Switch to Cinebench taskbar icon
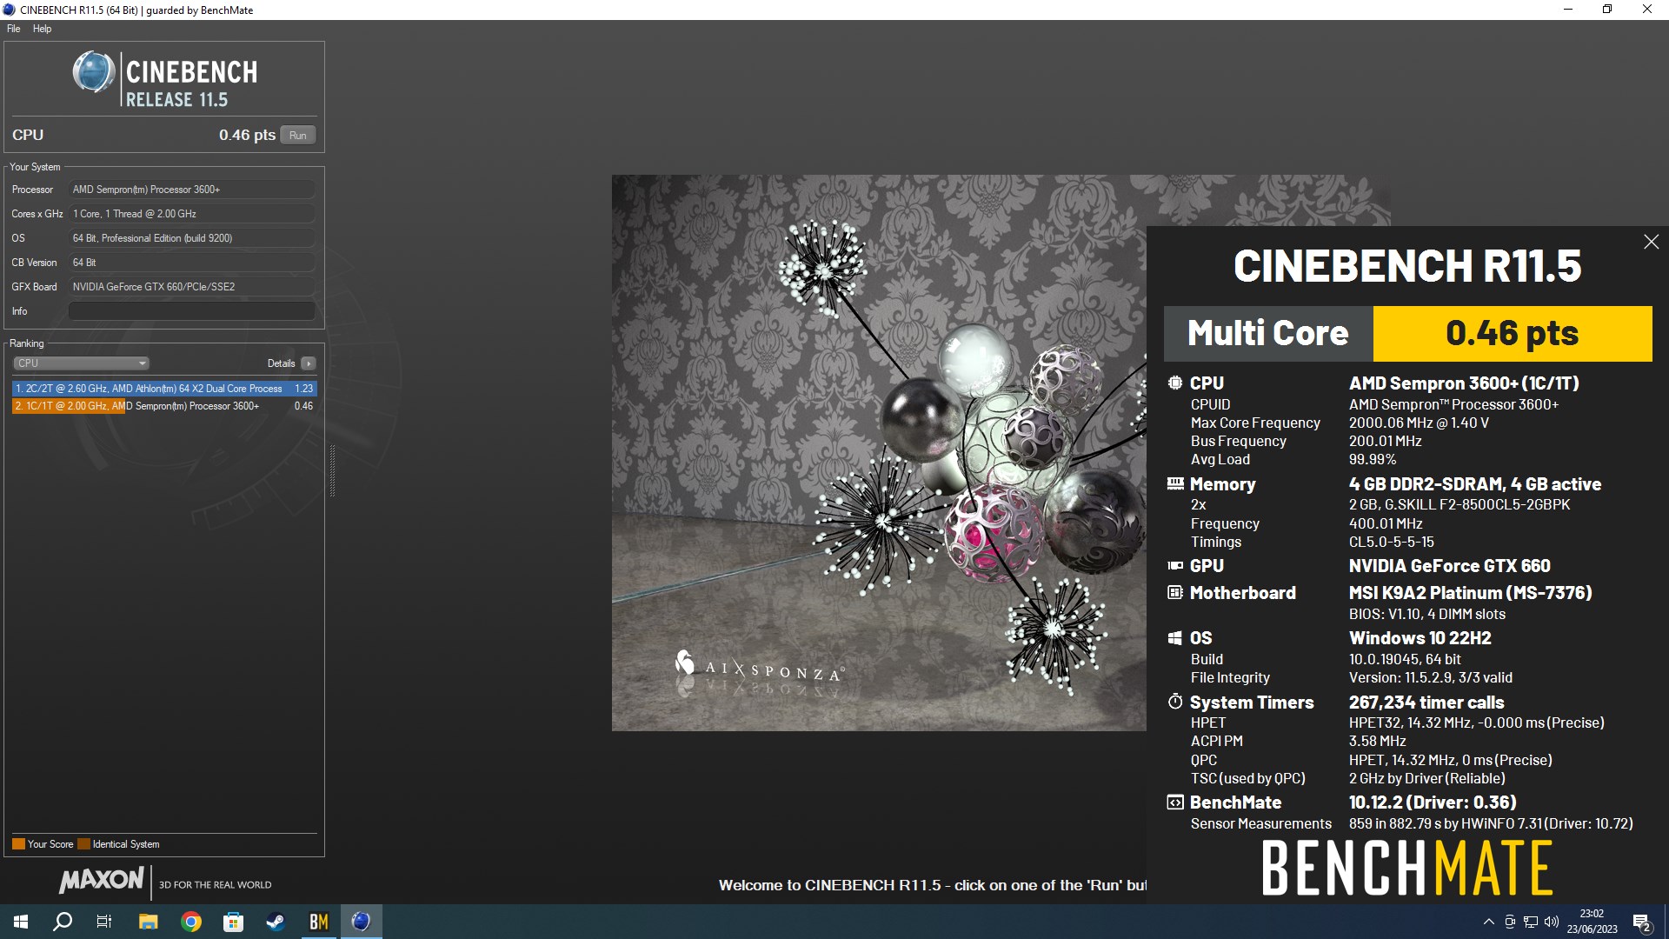Image resolution: width=1669 pixels, height=939 pixels. pyautogui.click(x=362, y=922)
